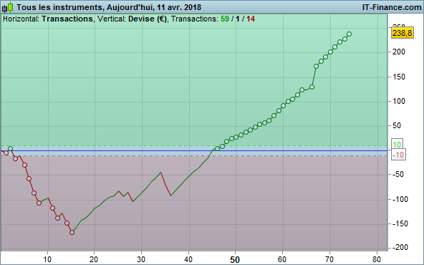The height and width of the screenshot is (265, 424).
Task: Click the x-axis label 70
Action: click(x=329, y=259)
